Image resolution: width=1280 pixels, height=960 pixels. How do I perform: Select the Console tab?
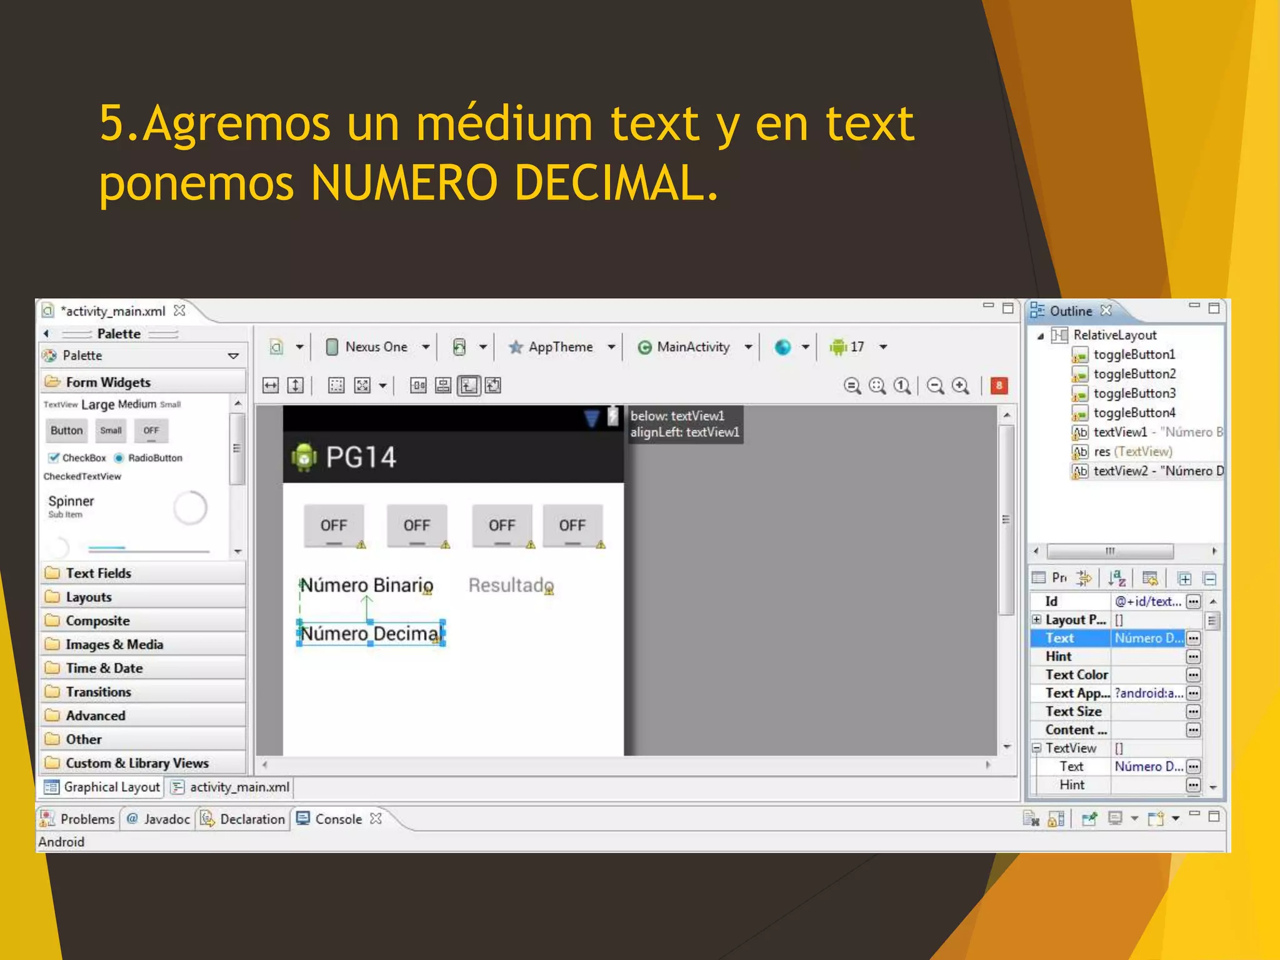tap(338, 819)
